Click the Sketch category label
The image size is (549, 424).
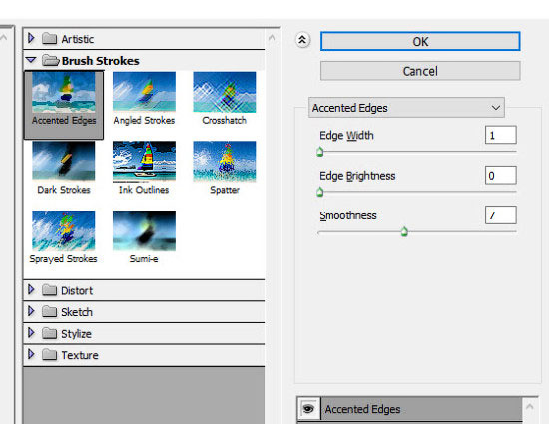(x=77, y=312)
